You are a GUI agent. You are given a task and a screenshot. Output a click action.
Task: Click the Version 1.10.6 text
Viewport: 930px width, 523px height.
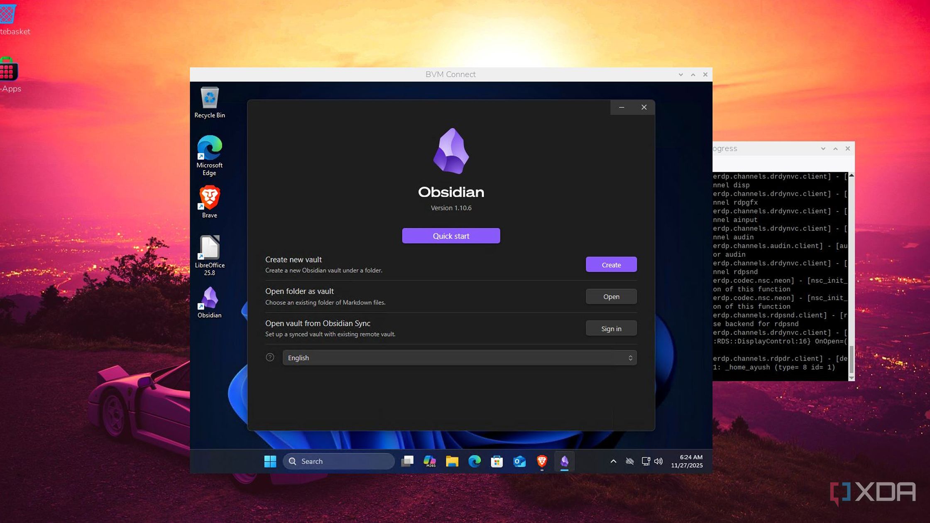click(451, 208)
